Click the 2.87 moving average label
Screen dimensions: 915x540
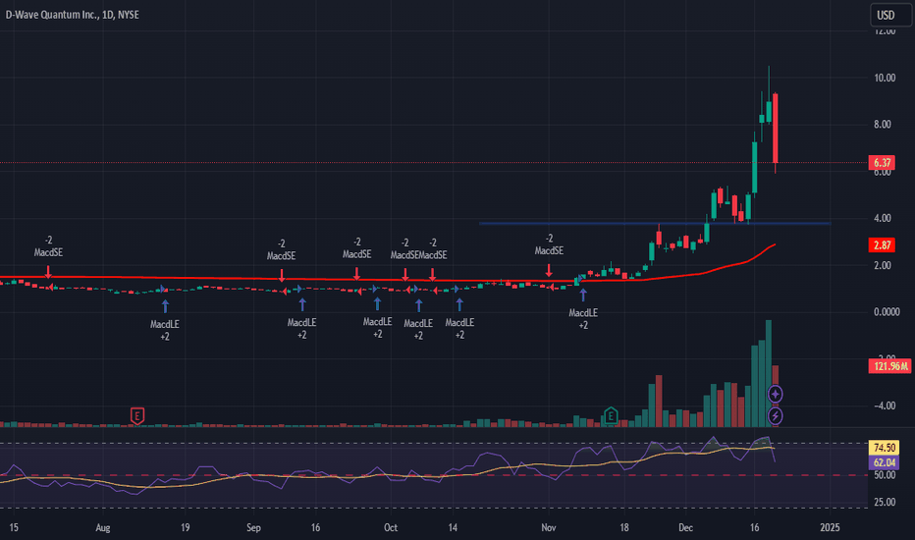(882, 244)
